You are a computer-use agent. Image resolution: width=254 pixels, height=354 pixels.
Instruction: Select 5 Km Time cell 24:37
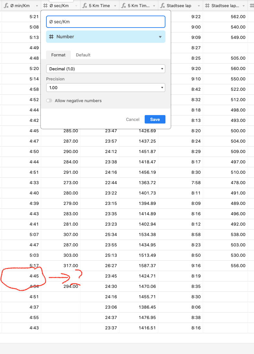coord(100,317)
